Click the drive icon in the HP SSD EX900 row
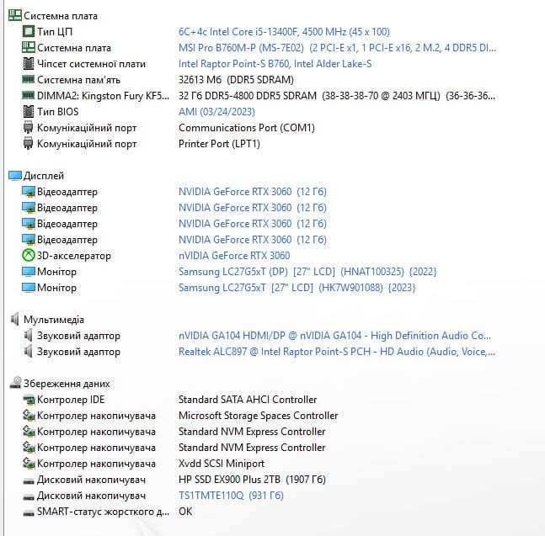 [x=29, y=480]
